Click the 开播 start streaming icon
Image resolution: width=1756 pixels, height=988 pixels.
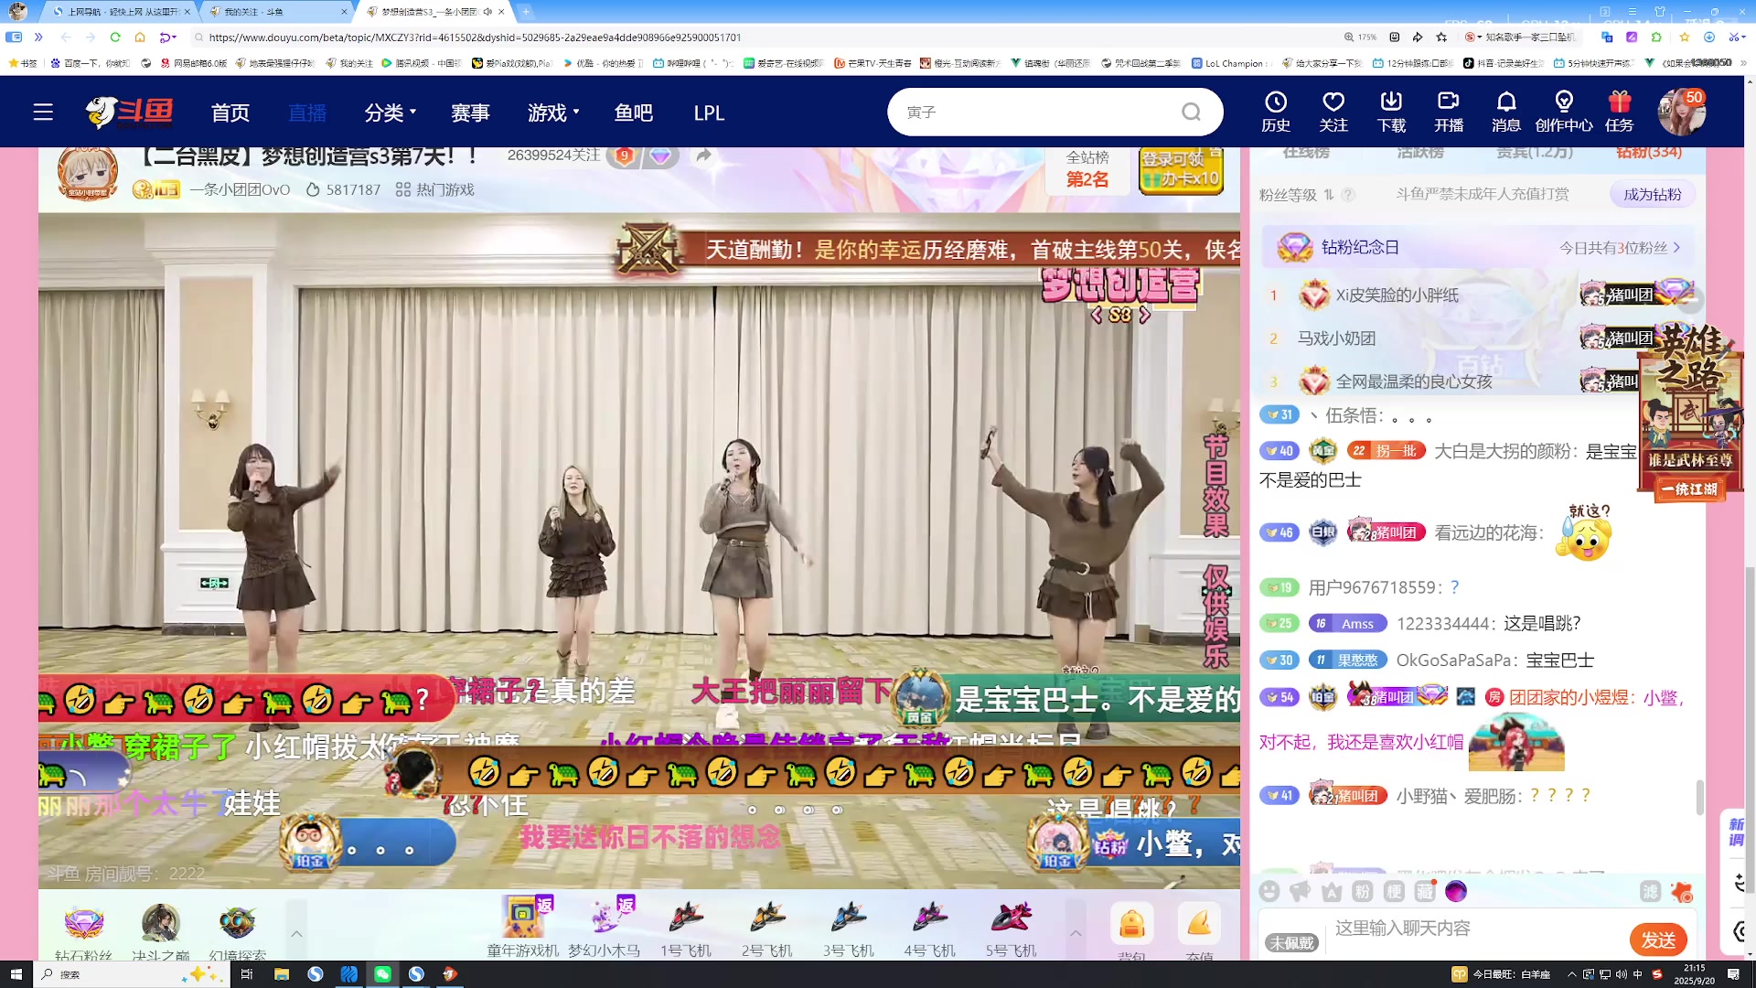1449,112
